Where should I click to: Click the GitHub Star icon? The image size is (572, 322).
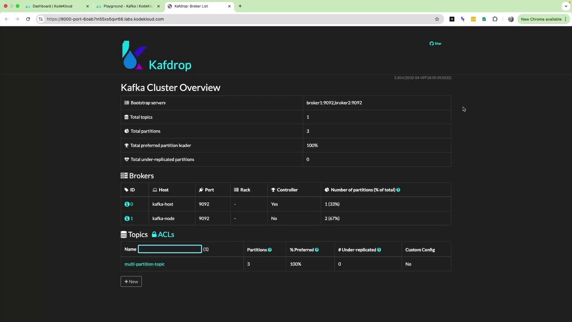point(431,44)
